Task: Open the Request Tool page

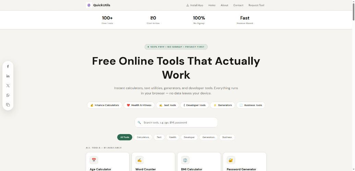Action: click(x=256, y=5)
